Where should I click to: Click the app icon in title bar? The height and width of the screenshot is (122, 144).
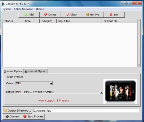tap(3, 4)
